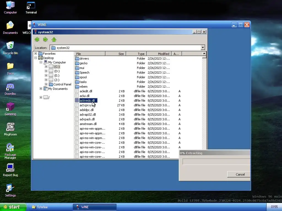This screenshot has height=211, width=282.
Task: Open the start menu
Action: (13, 207)
